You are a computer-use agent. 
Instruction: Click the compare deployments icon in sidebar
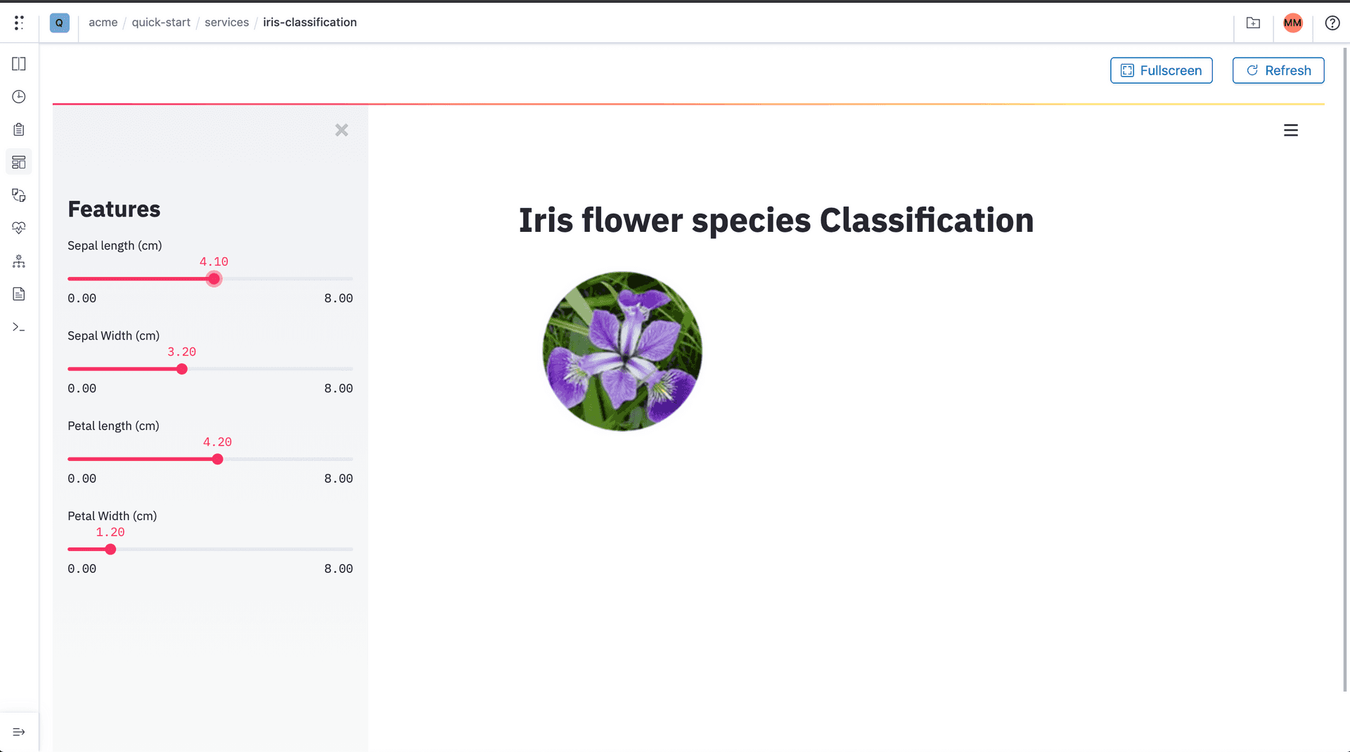click(x=19, y=195)
